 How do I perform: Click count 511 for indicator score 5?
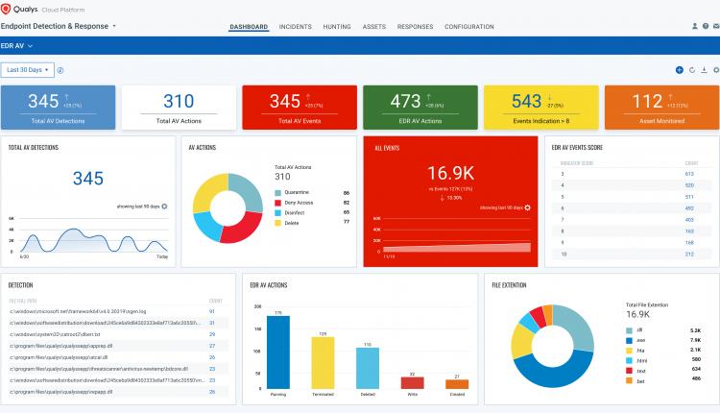(689, 197)
